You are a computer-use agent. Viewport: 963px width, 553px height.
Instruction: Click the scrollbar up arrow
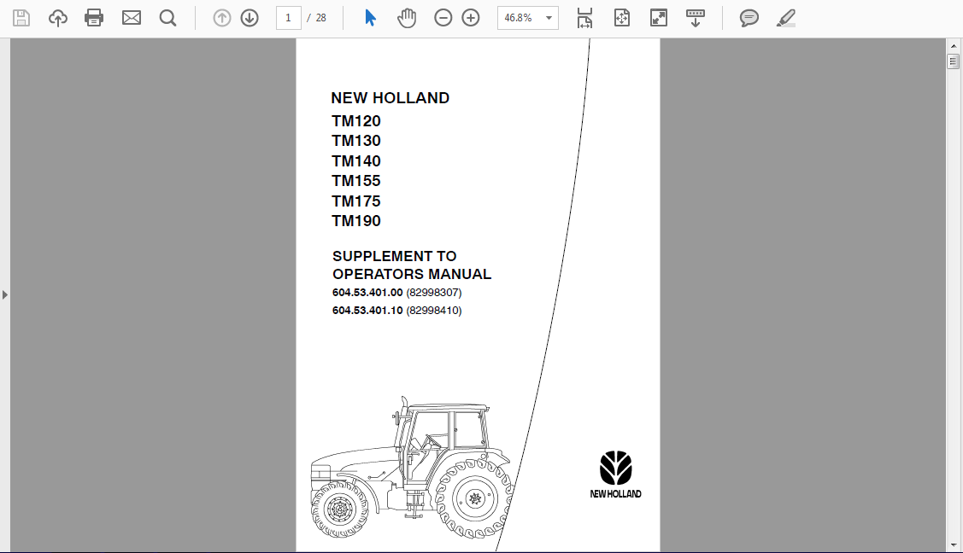(954, 46)
